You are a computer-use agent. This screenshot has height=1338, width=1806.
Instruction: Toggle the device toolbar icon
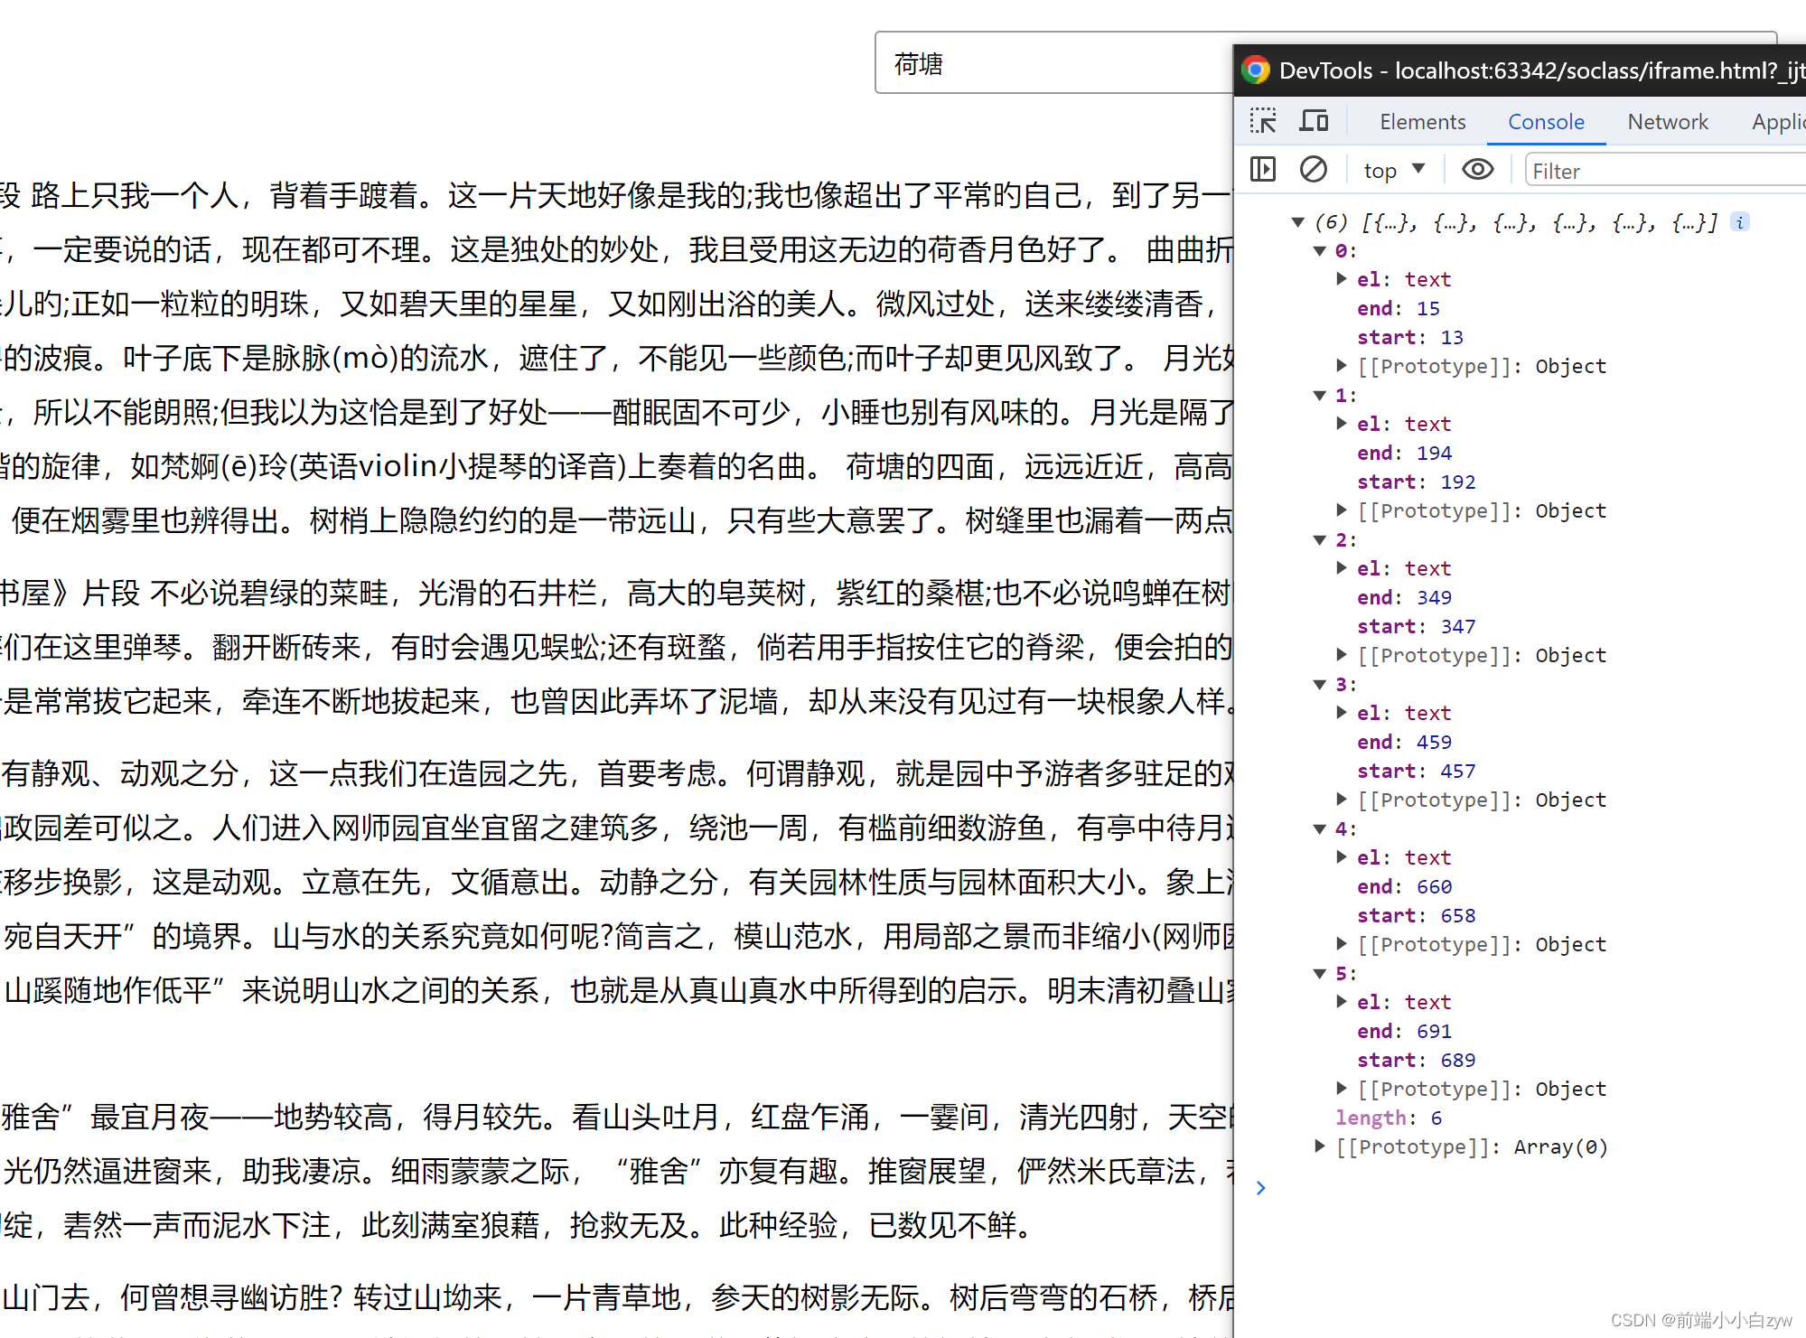(x=1313, y=121)
